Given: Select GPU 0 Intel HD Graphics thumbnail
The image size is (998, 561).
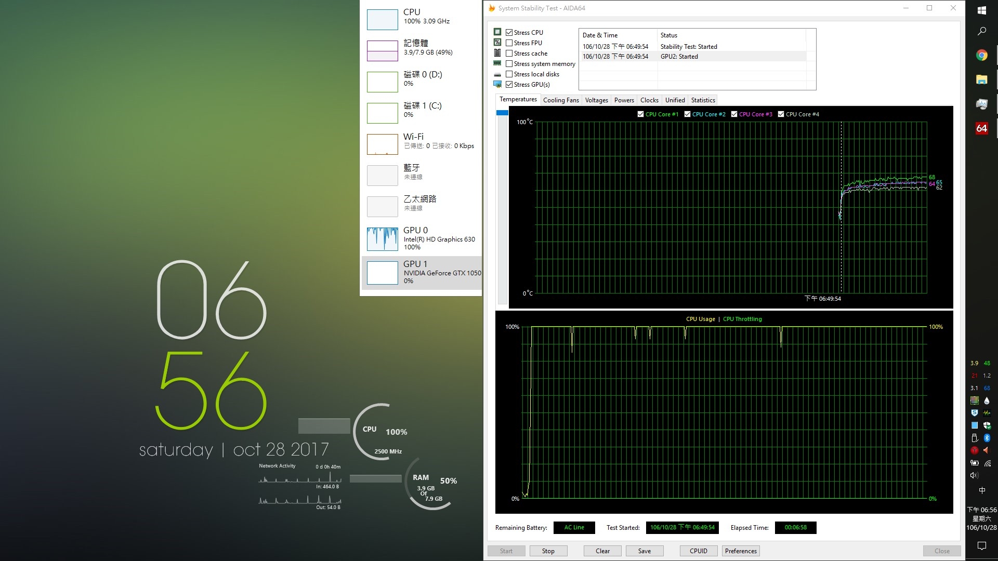Looking at the screenshot, I should point(383,238).
